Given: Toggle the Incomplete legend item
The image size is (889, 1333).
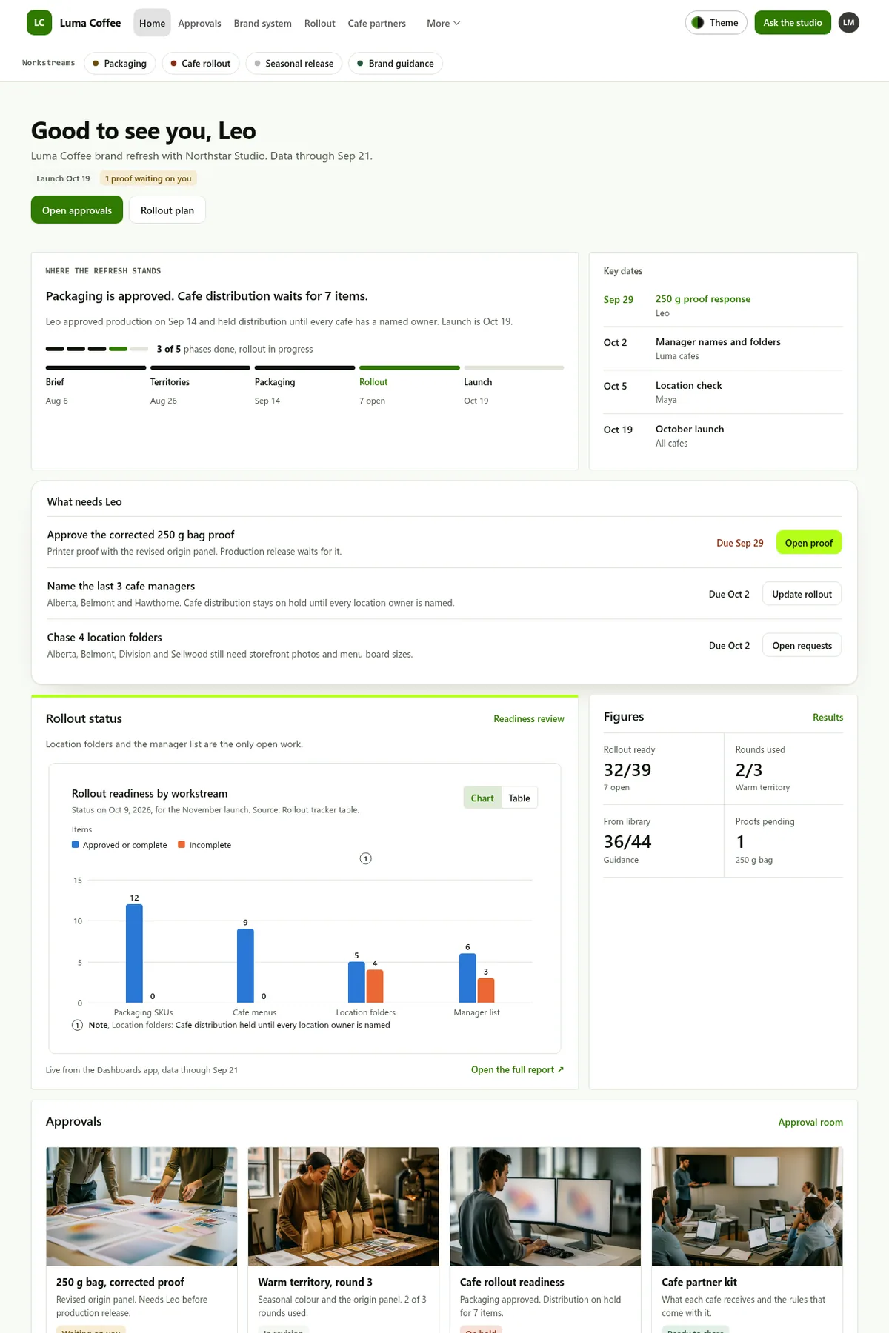Looking at the screenshot, I should (x=204, y=845).
